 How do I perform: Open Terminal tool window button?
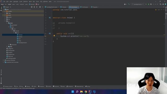tap(56, 86)
